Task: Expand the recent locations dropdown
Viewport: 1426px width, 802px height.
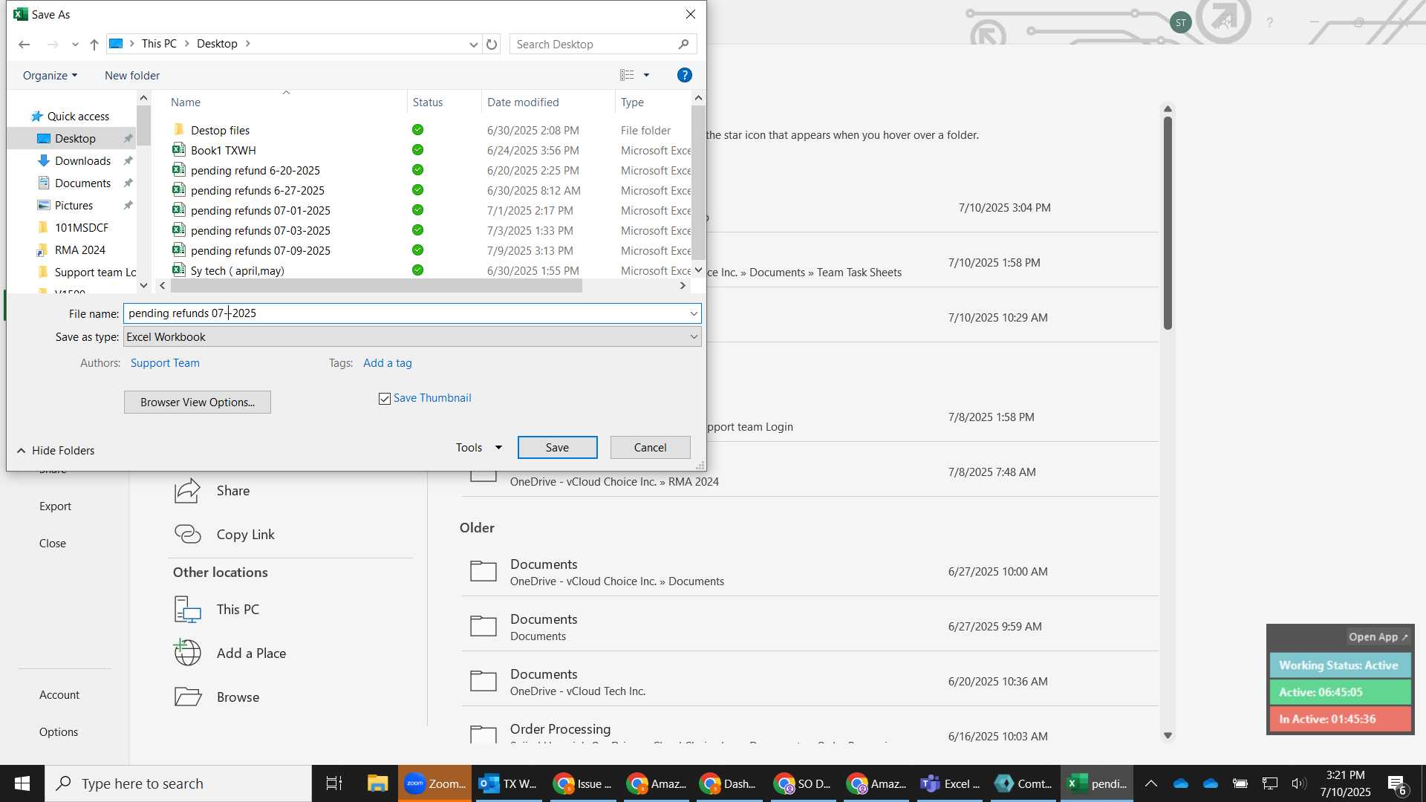Action: [x=75, y=45]
